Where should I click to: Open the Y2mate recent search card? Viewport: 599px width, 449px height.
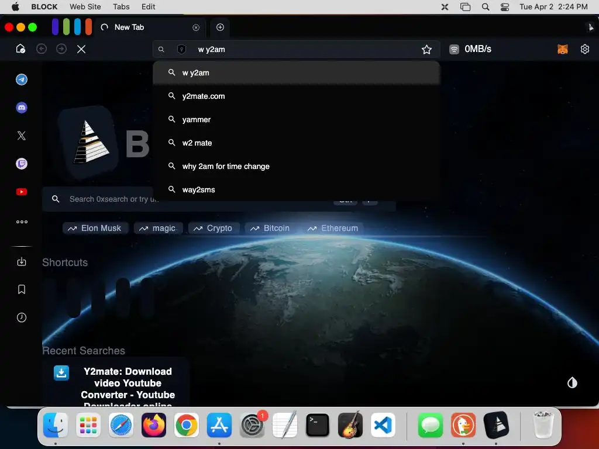(116, 382)
